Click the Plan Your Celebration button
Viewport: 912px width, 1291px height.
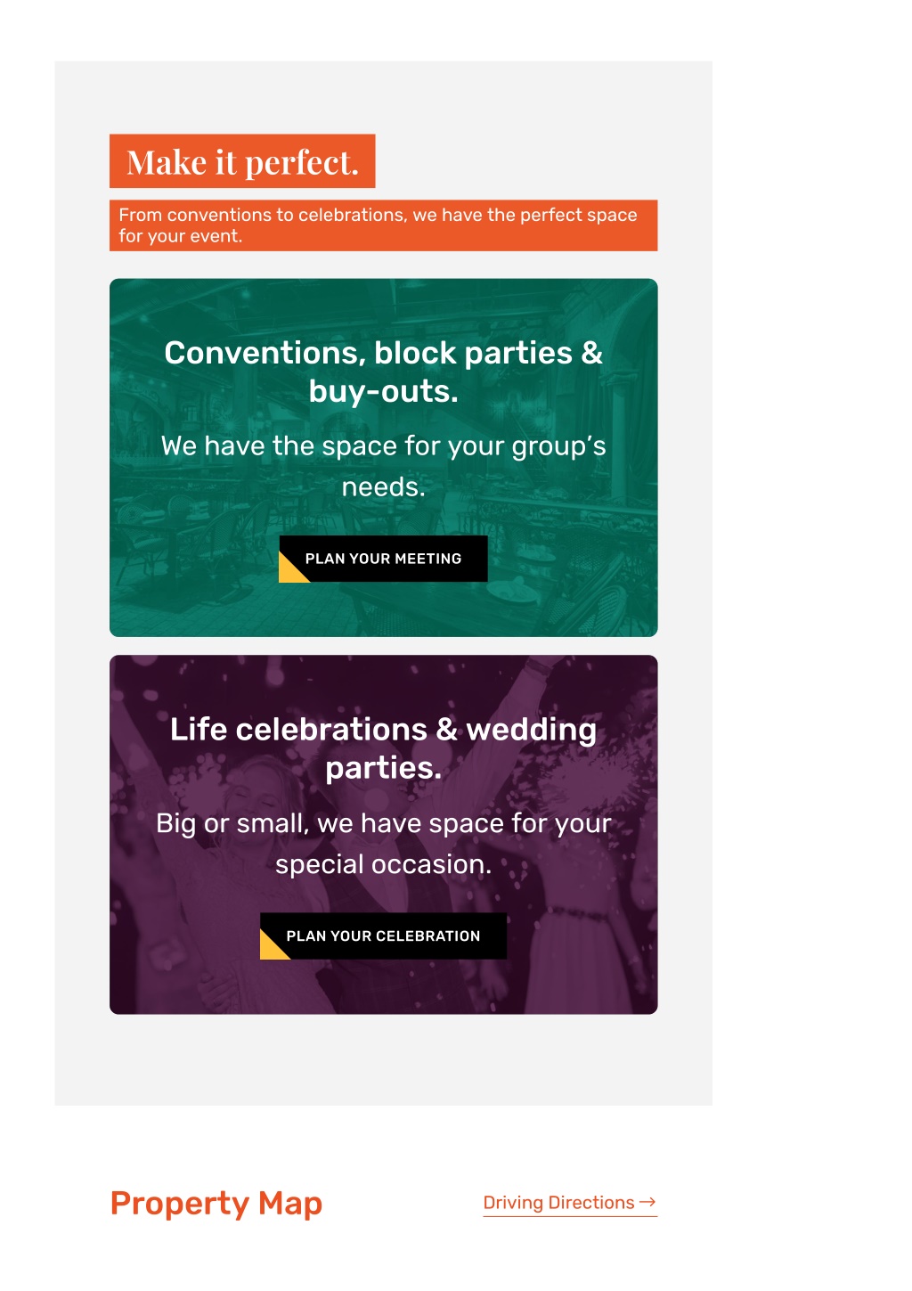click(x=383, y=936)
